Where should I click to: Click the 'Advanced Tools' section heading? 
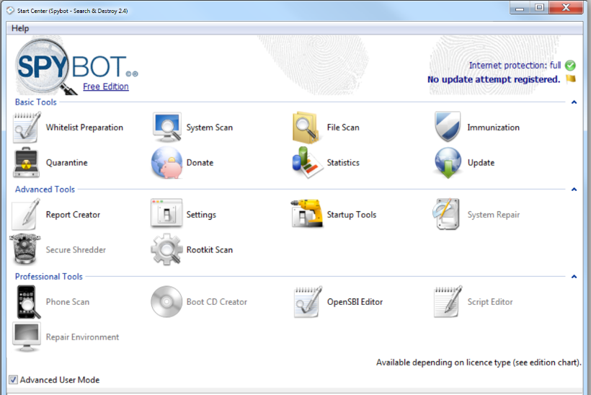pyautogui.click(x=45, y=189)
